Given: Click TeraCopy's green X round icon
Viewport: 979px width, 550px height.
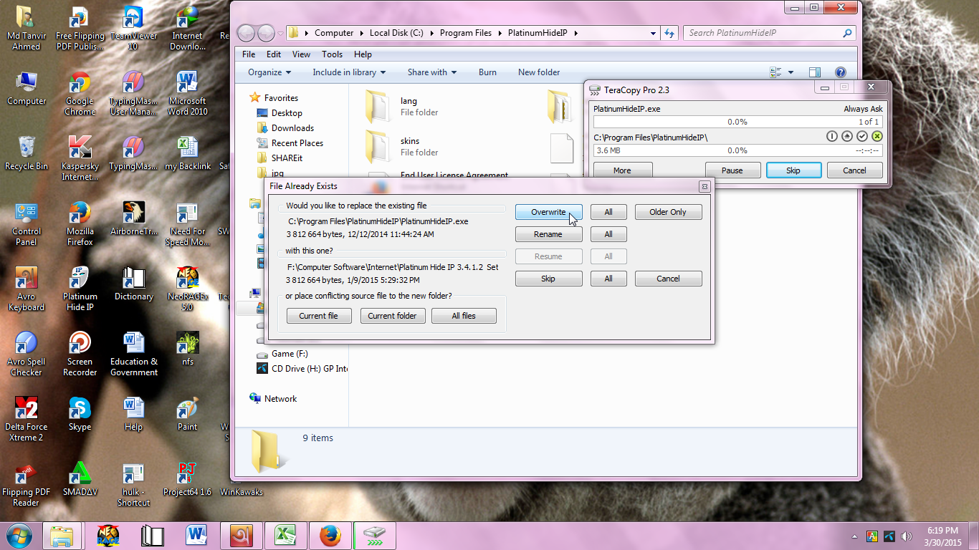Looking at the screenshot, I should click(x=877, y=136).
